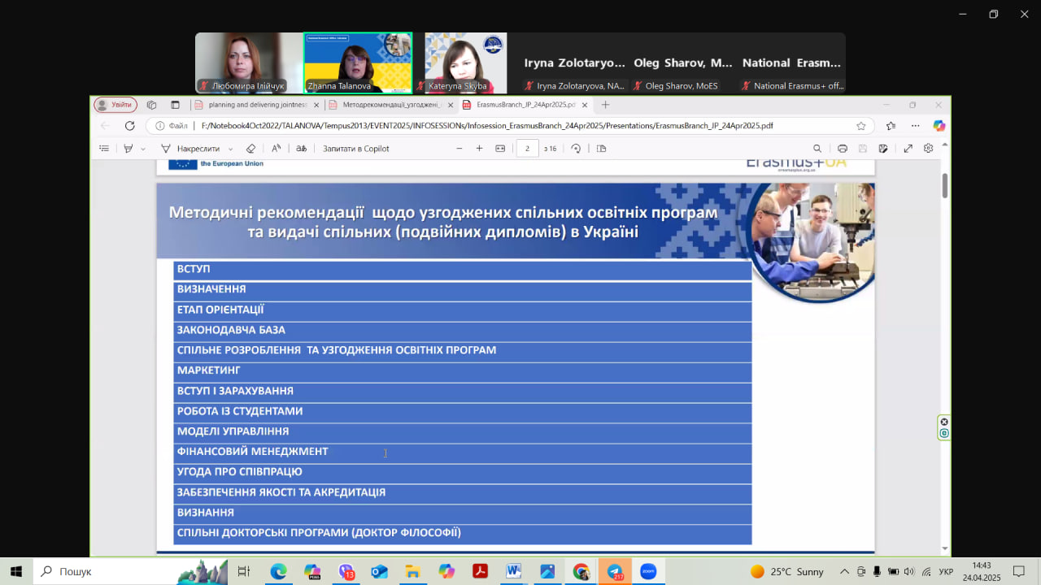This screenshot has height=585, width=1041.
Task: Show hidden system tray icons chevron
Action: click(844, 571)
